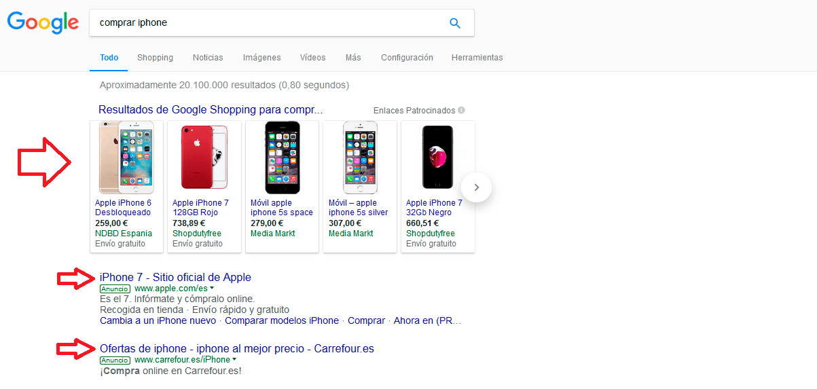The width and height of the screenshot is (817, 389).
Task: Expand the dropdown arrow after www.carrefour.es/iPhone
Action: (x=234, y=360)
